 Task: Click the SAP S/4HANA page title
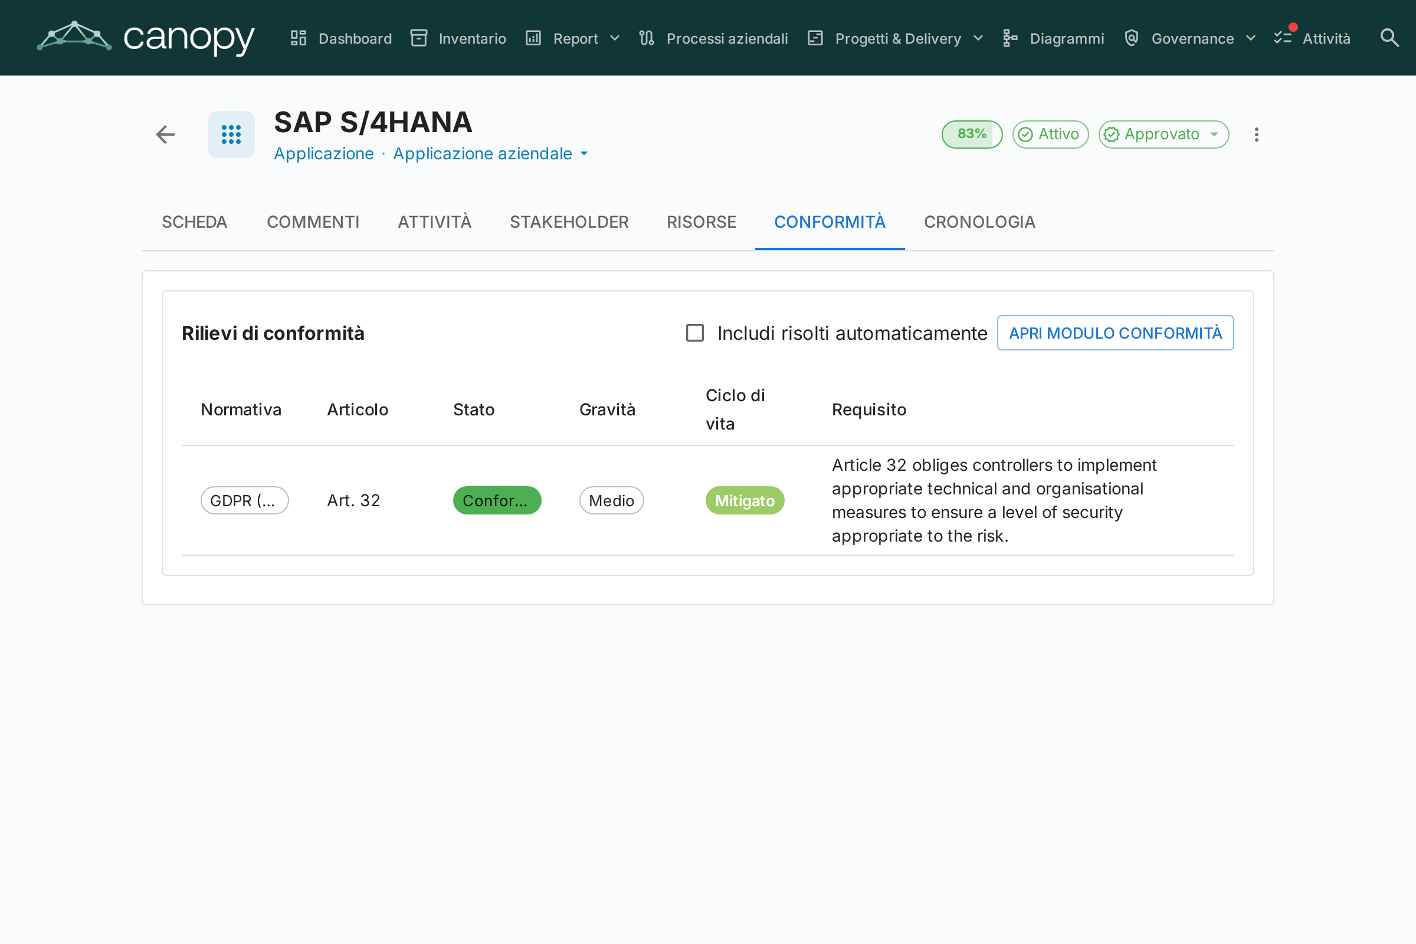[373, 122]
